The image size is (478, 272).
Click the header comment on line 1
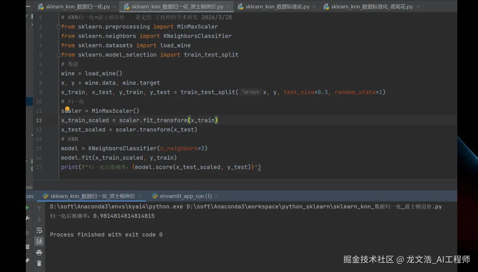[146, 17]
